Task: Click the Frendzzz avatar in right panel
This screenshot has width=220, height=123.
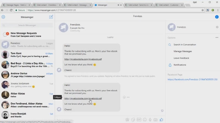Action: coord(172,27)
